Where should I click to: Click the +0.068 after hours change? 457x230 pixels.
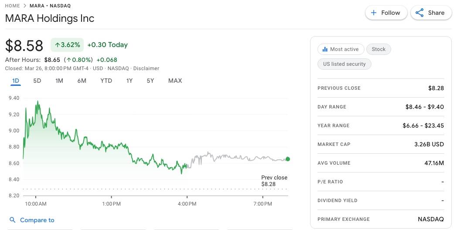pos(107,60)
